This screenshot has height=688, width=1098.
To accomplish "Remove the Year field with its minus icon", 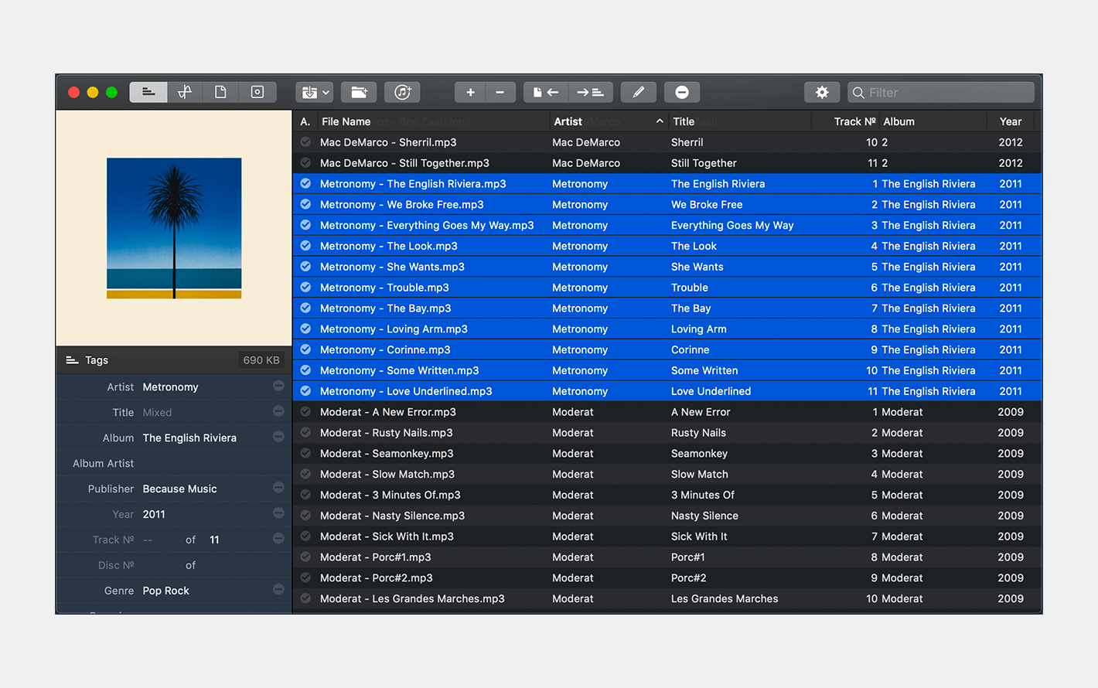I will tap(278, 513).
